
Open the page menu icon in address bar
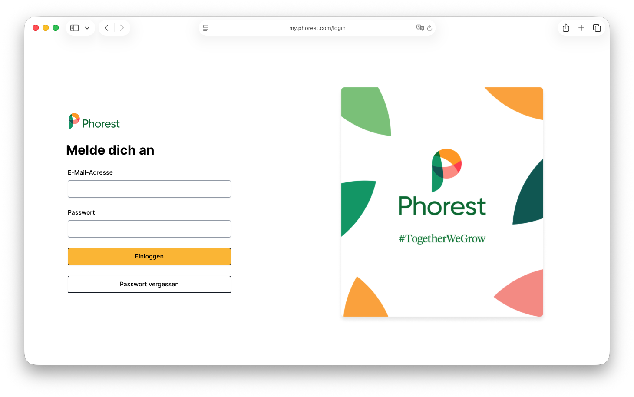206,28
